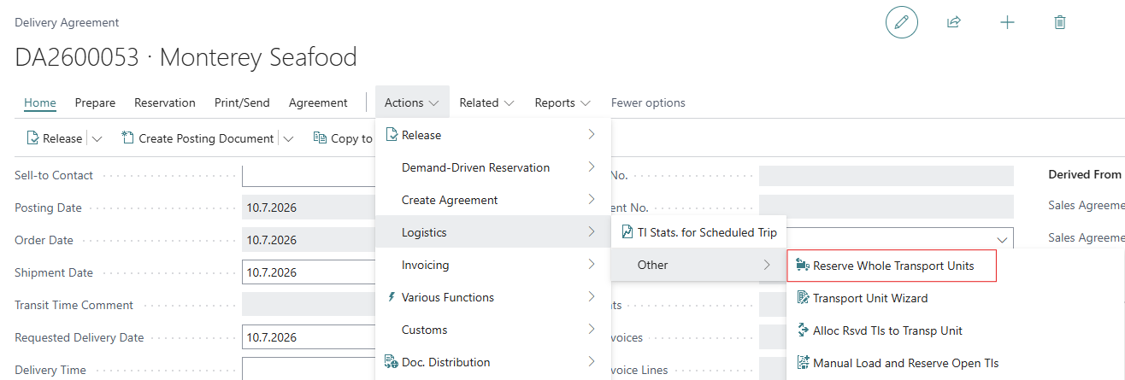1125x380 pixels.
Task: Click the share icon
Action: click(x=954, y=22)
